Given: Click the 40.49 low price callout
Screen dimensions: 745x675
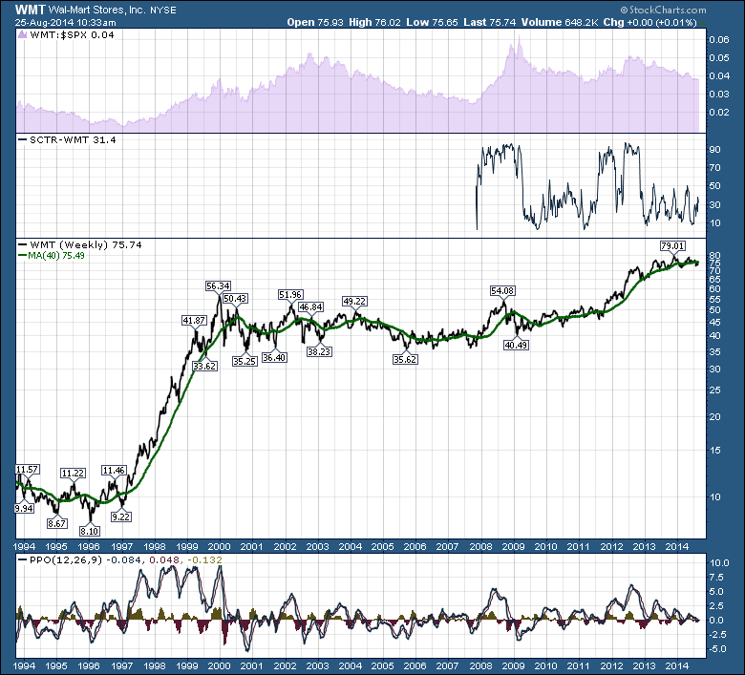Looking at the screenshot, I should click(516, 345).
